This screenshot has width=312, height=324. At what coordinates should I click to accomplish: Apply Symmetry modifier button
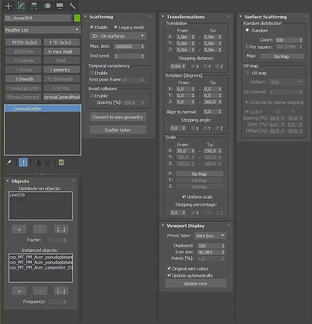[62, 70]
